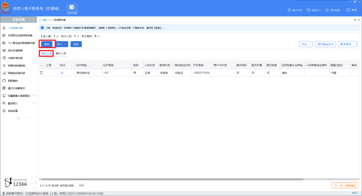
Task: Click the blue info icon in notice bar
Action: tap(42, 28)
